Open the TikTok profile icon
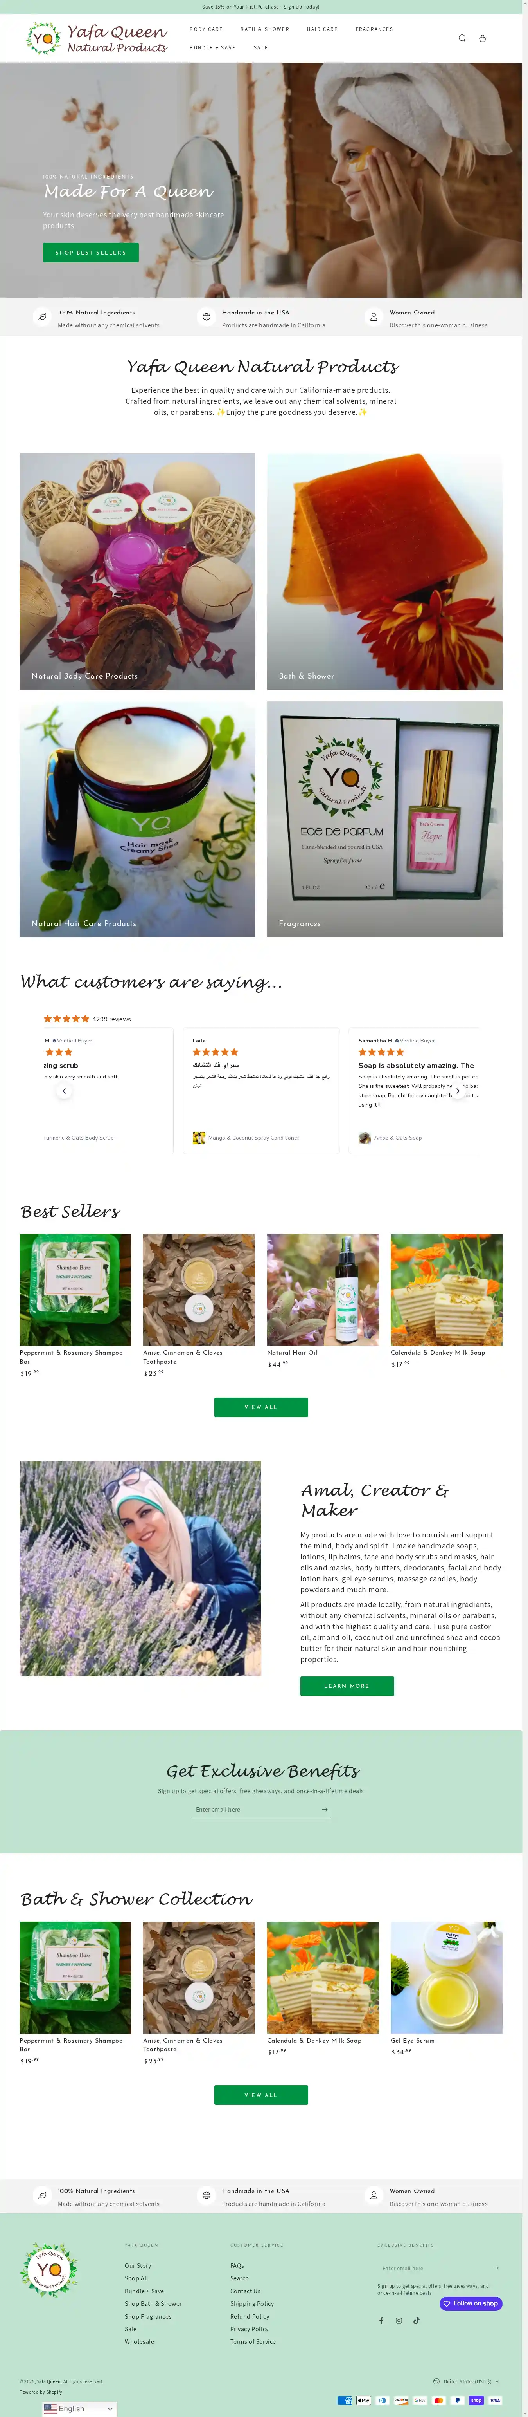Viewport: 528px width, 2417px height. click(417, 2320)
